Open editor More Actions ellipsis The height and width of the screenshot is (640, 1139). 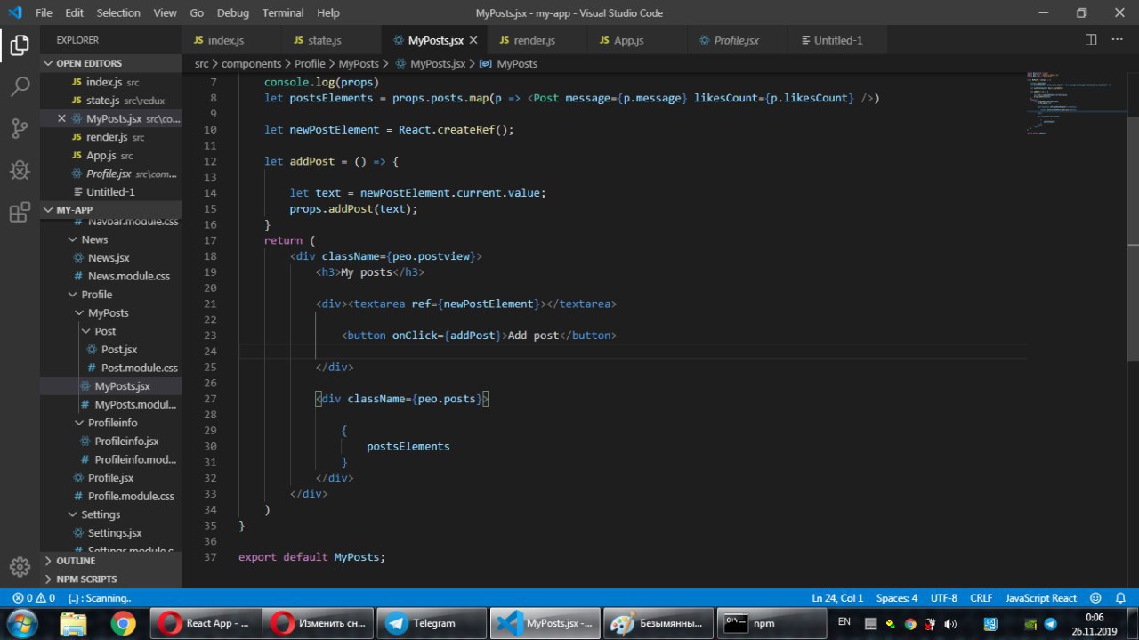1116,40
